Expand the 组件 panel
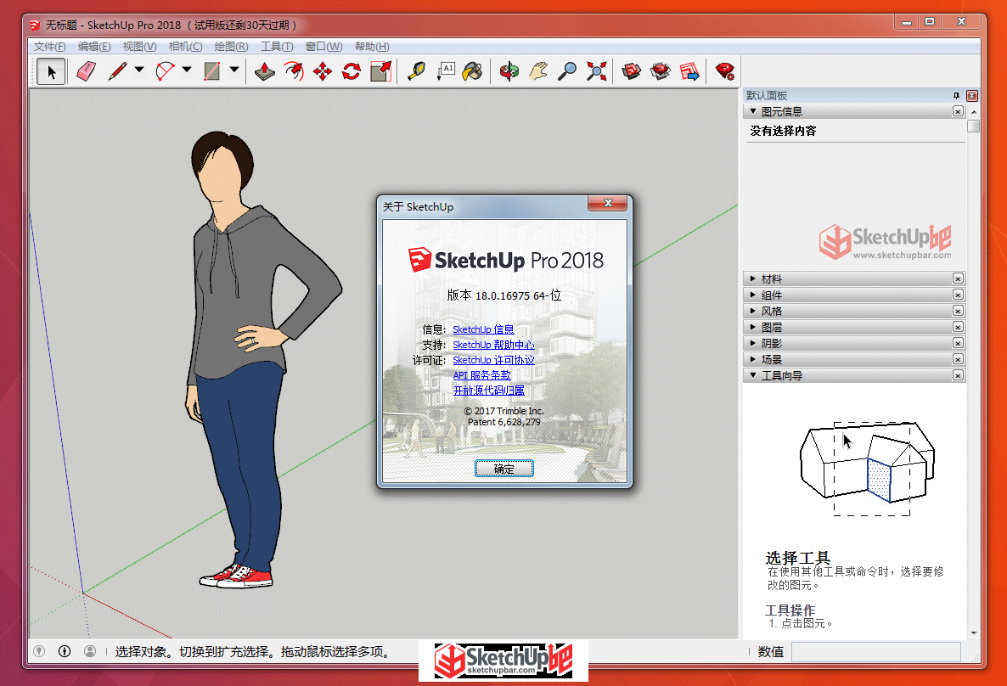The image size is (1007, 686). coord(752,295)
